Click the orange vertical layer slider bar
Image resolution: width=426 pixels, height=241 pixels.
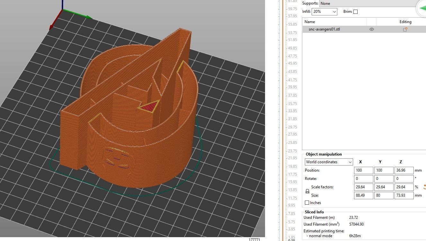pos(283,121)
